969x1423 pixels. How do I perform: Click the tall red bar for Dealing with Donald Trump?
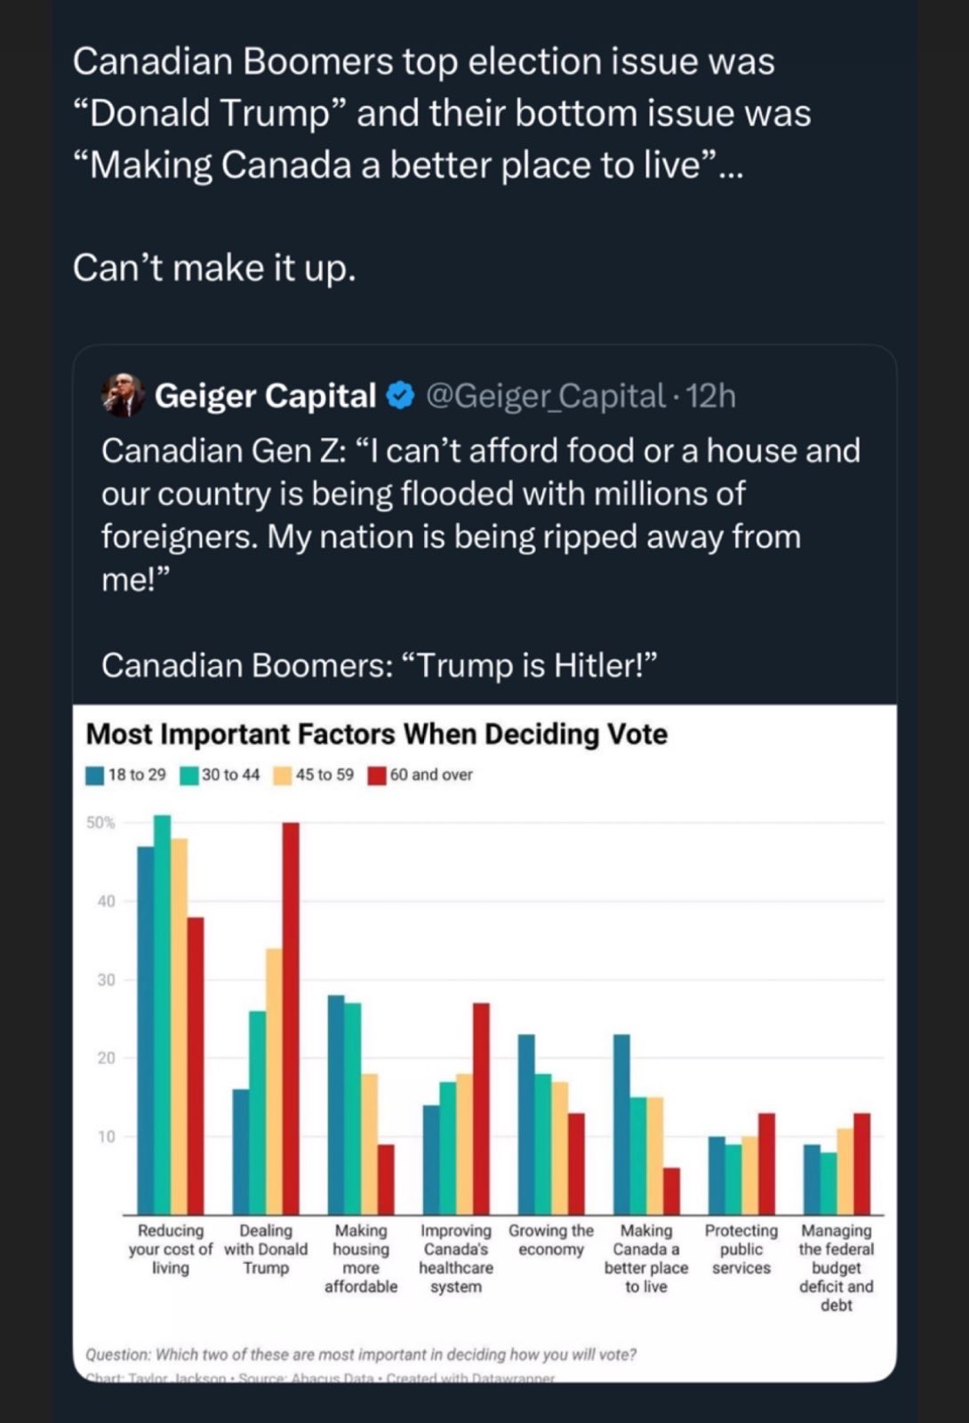pos(291,1018)
